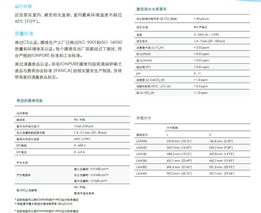The image size is (261, 213).
Task: Click the model cell "LXM30Z"
Action: (x=142, y=167)
